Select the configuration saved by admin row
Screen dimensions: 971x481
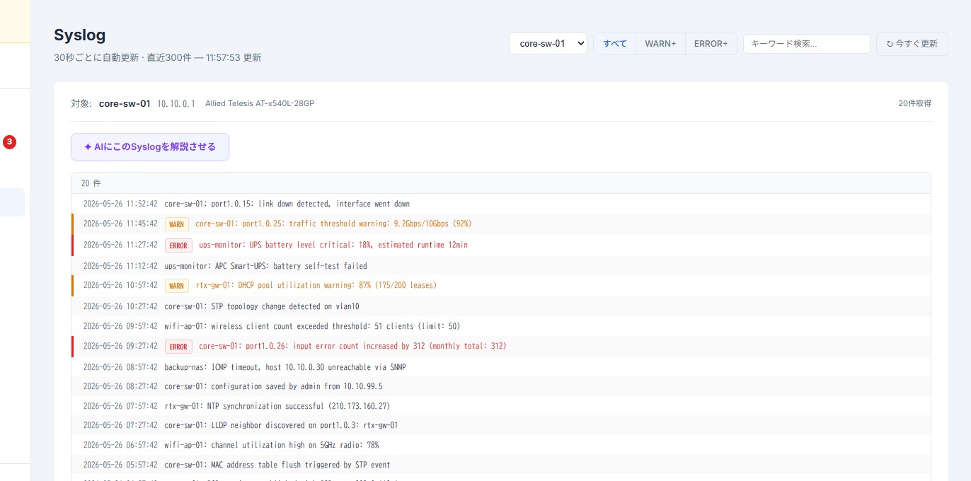tap(501, 386)
